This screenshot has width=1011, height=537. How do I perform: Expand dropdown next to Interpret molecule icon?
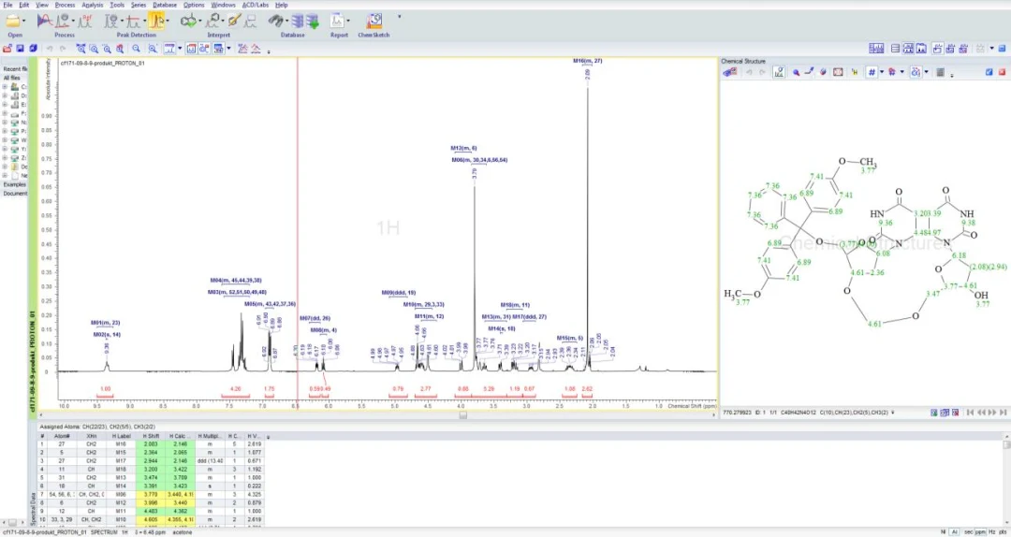coord(201,22)
